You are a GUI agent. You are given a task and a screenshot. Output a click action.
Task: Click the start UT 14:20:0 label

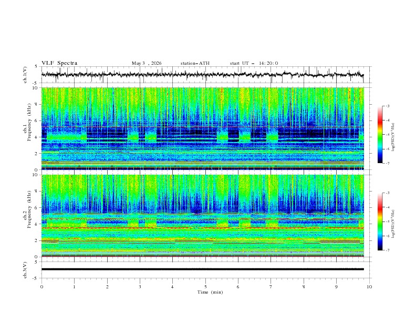tap(254, 63)
